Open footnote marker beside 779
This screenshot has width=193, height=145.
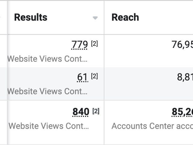pyautogui.click(x=94, y=44)
